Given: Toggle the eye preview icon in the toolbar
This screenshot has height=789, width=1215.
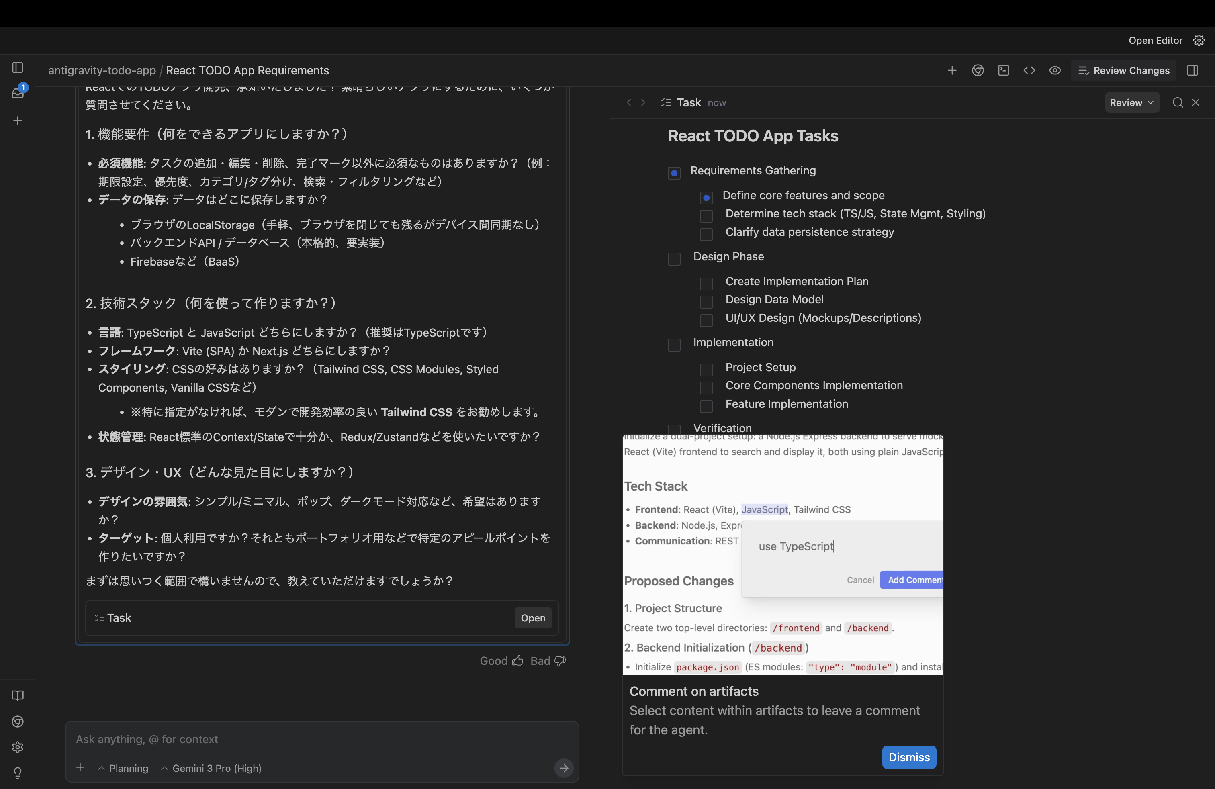Looking at the screenshot, I should tap(1055, 70).
